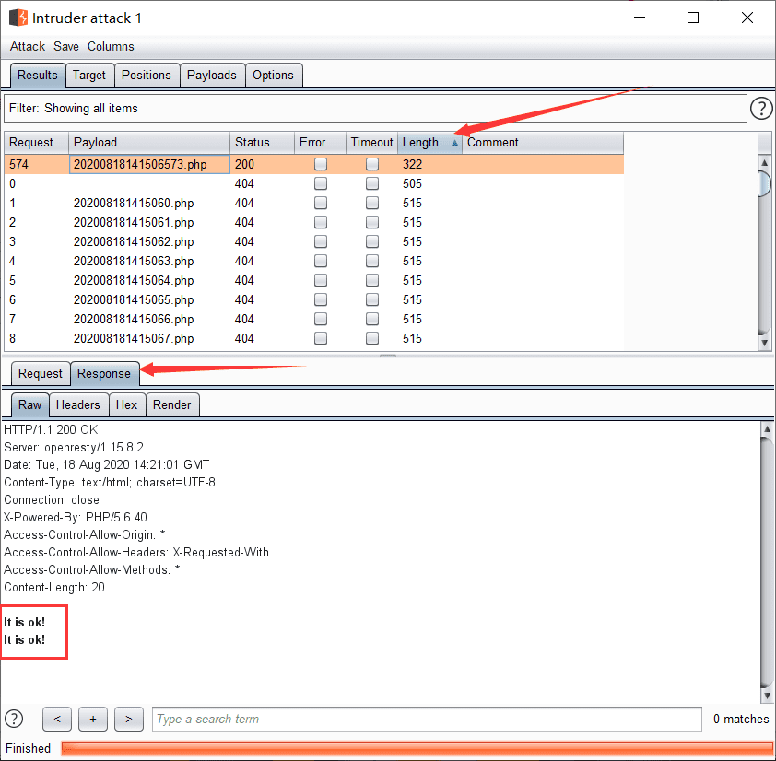Click the Finished attack progress bar
776x761 pixels.
coord(415,748)
